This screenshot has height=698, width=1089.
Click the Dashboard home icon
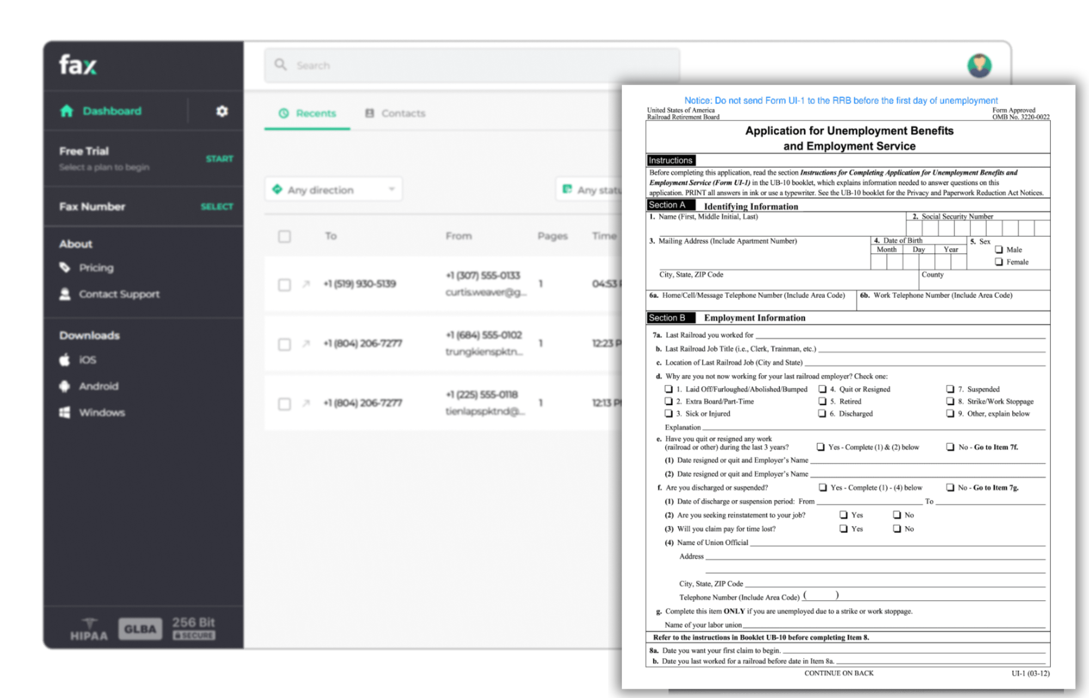(x=66, y=111)
